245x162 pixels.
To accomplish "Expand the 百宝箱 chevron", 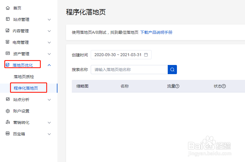I will (49, 134).
